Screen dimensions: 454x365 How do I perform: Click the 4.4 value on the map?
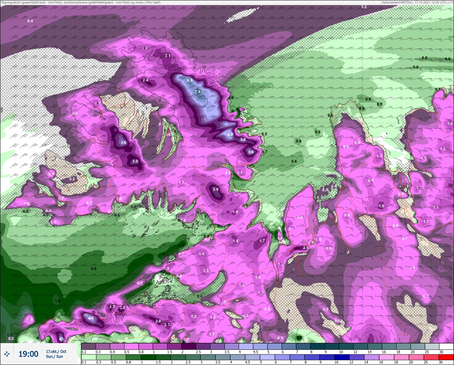[x=91, y=318]
